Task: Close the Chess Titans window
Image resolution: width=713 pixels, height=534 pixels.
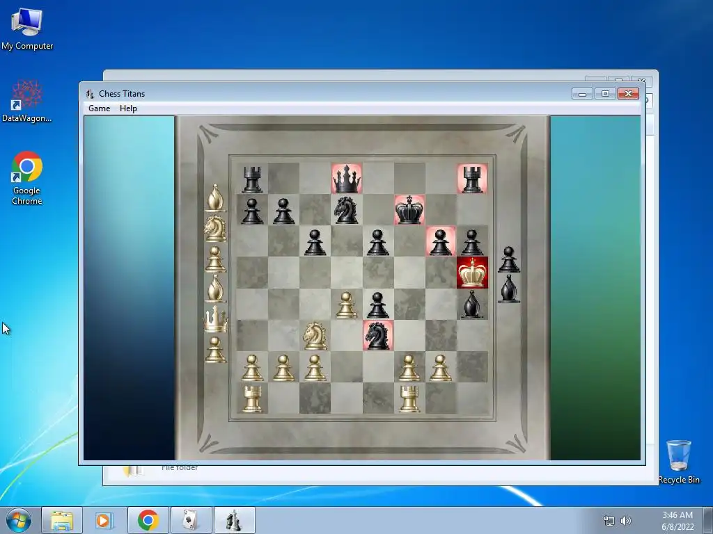Action: [x=629, y=94]
